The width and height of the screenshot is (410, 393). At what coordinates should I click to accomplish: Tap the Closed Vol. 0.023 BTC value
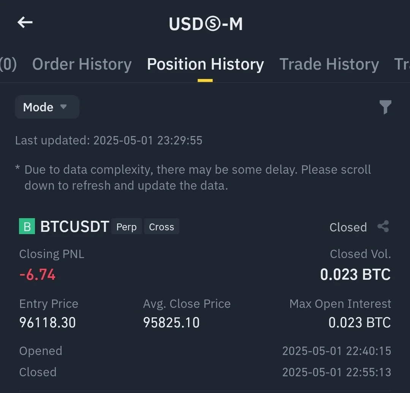(355, 274)
